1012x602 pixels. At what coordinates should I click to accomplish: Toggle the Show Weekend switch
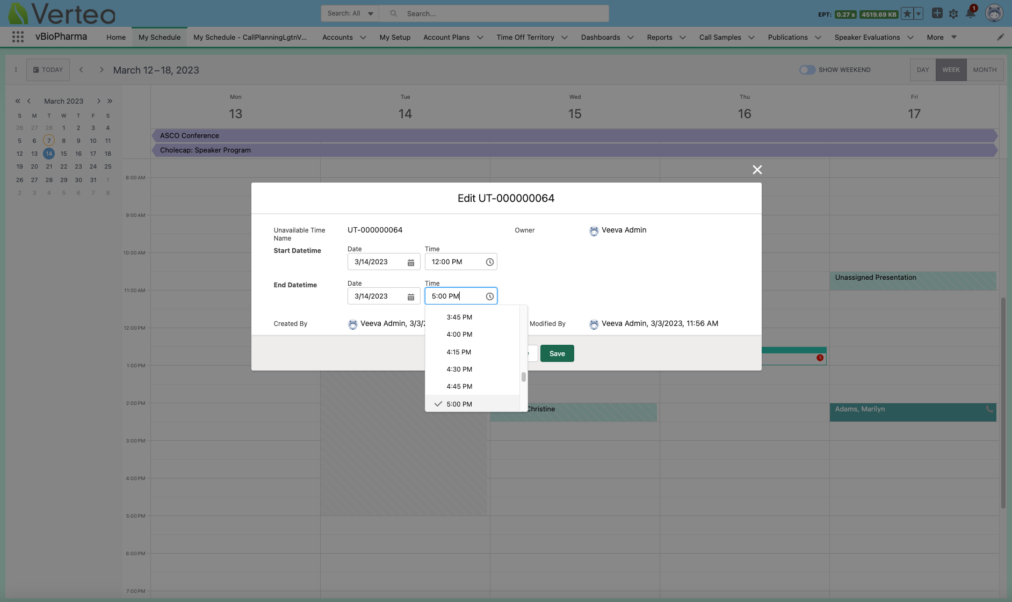coord(807,70)
